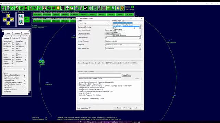Switch to the Contacts tab
This screenshot has height=123, width=220.
coord(25,36)
